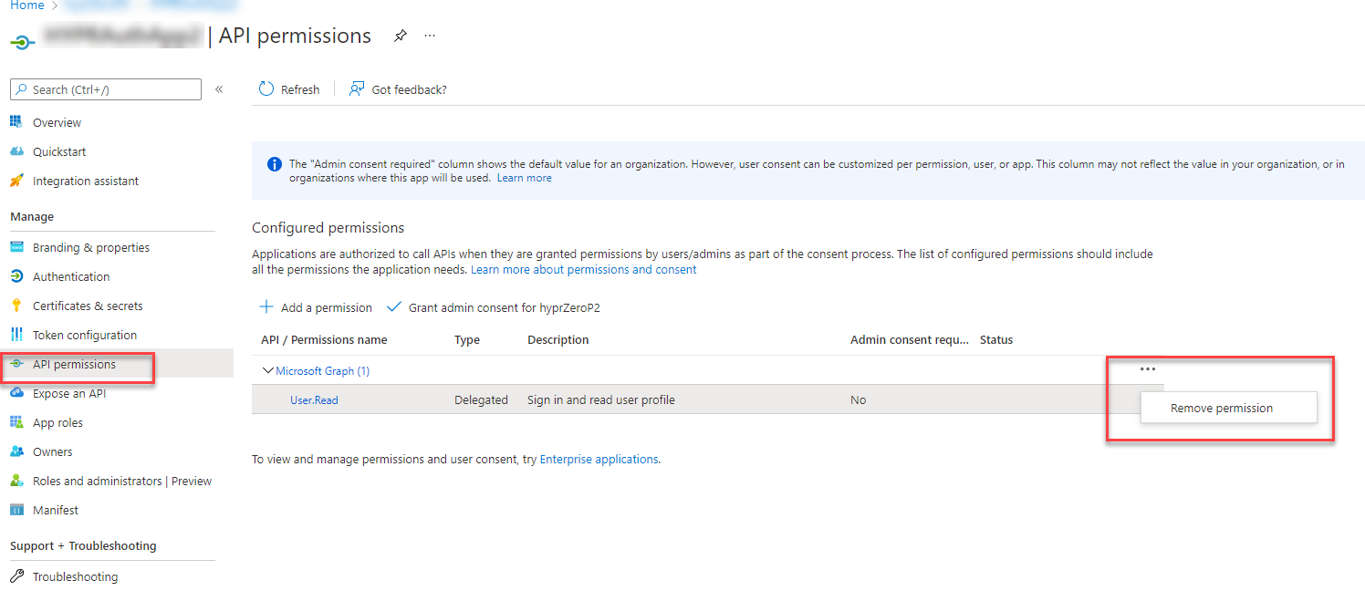The image size is (1365, 591).
Task: Click Got feedback? button text
Action: point(409,89)
